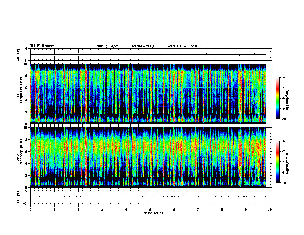
Task: Click the '-10' label on ch.1 colorbar
Action: click(x=284, y=119)
